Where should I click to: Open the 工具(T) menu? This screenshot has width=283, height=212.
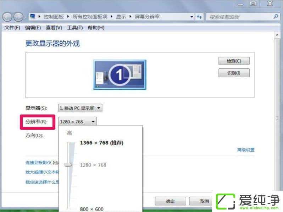[x=75, y=28]
